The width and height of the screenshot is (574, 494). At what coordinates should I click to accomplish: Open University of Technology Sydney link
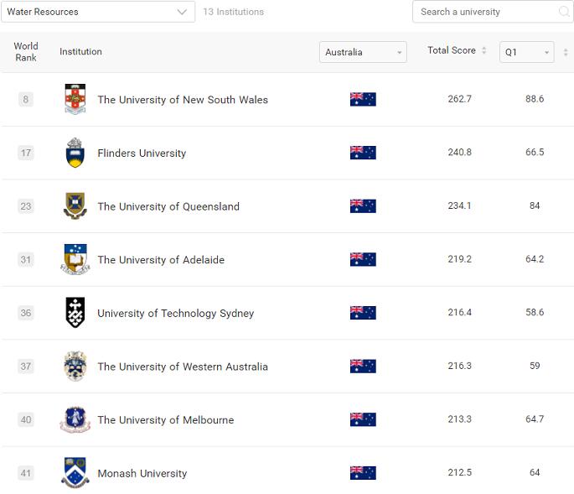click(x=175, y=313)
